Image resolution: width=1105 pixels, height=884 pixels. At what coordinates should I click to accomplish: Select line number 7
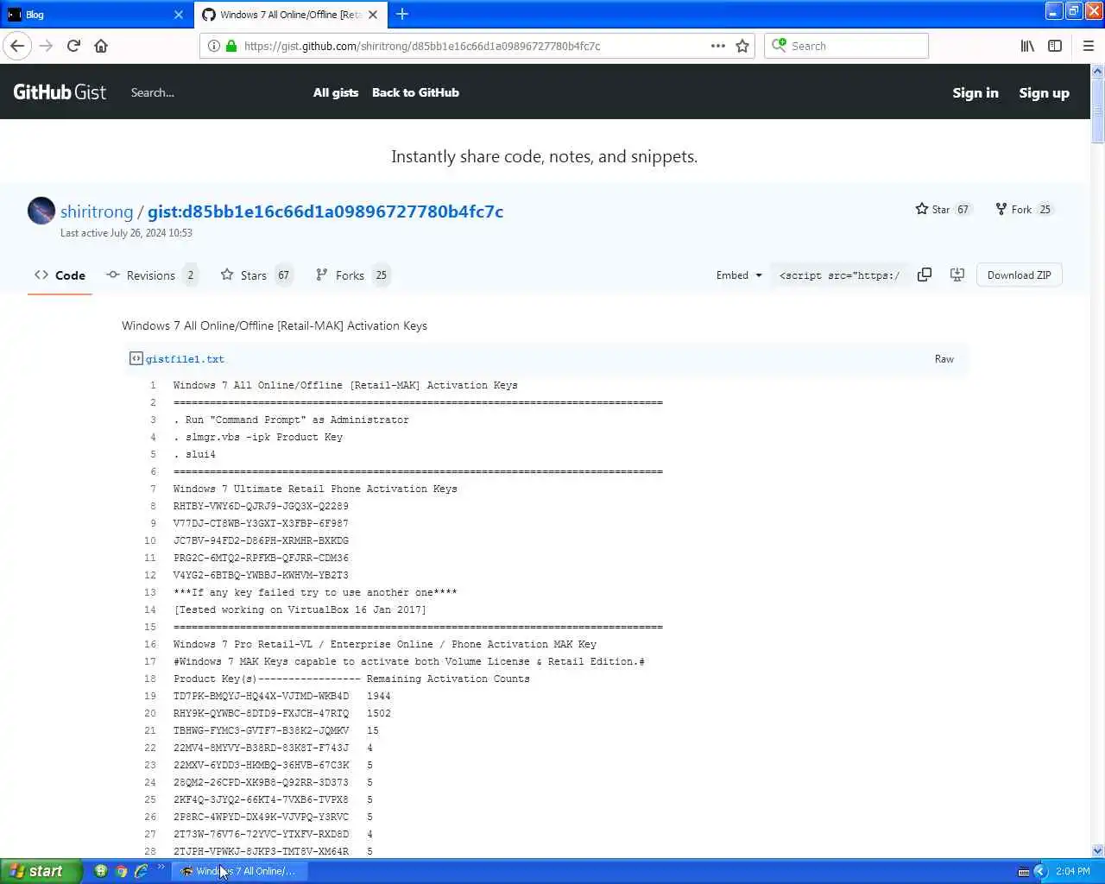[153, 489]
